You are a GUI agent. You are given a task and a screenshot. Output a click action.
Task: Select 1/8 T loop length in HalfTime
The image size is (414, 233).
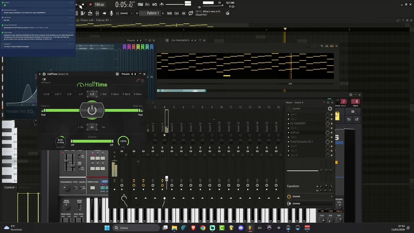pyautogui.click(x=58, y=94)
